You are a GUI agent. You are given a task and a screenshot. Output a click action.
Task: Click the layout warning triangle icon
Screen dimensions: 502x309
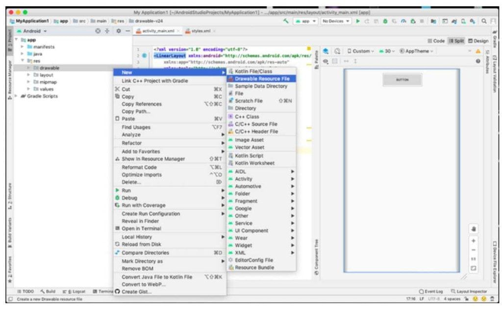click(x=477, y=51)
